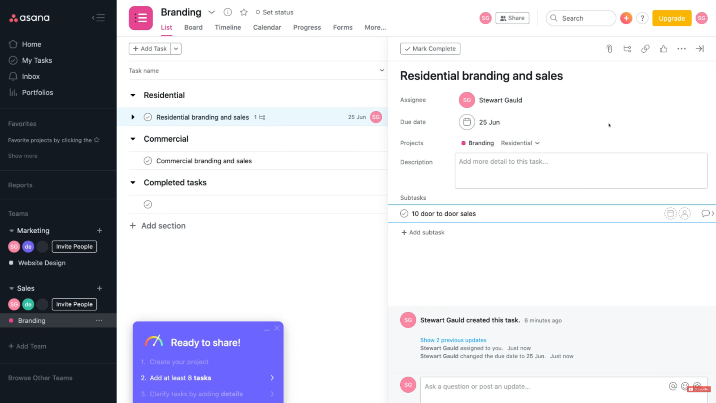Click Set status
The width and height of the screenshot is (716, 403).
pos(274,12)
